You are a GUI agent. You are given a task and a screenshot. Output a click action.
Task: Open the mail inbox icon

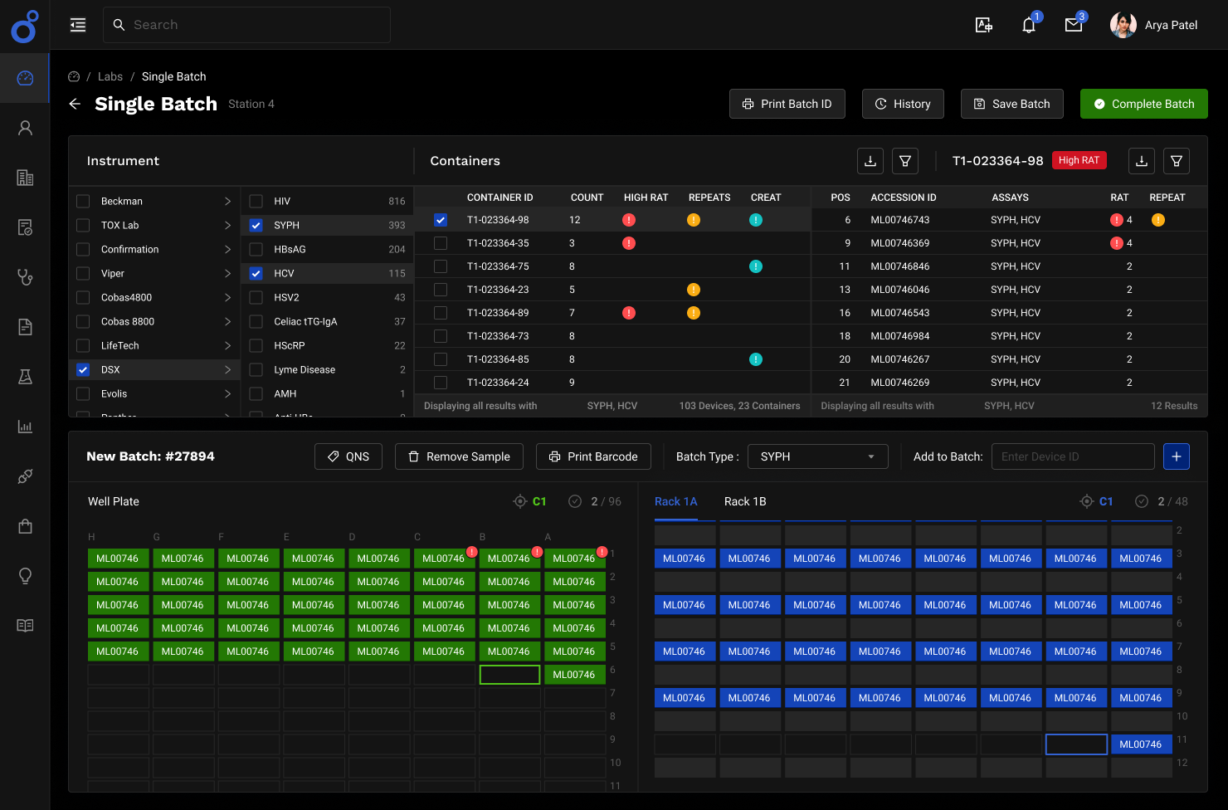[x=1074, y=25]
